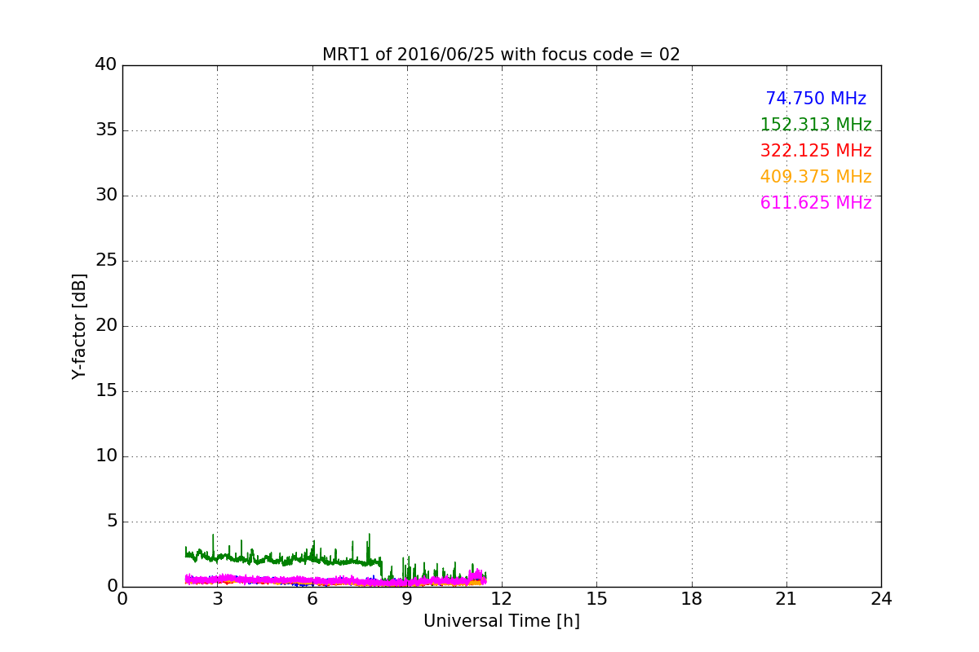Viewport: 979px width, 652px height.
Task: Click the 'Universal Time [h]' axis label
Action: click(501, 621)
